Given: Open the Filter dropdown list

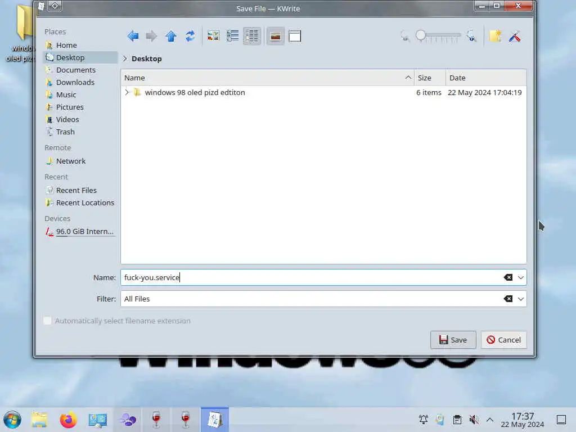Looking at the screenshot, I should (x=520, y=299).
